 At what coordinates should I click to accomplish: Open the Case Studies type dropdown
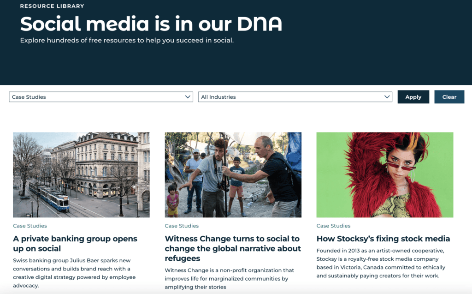[101, 97]
